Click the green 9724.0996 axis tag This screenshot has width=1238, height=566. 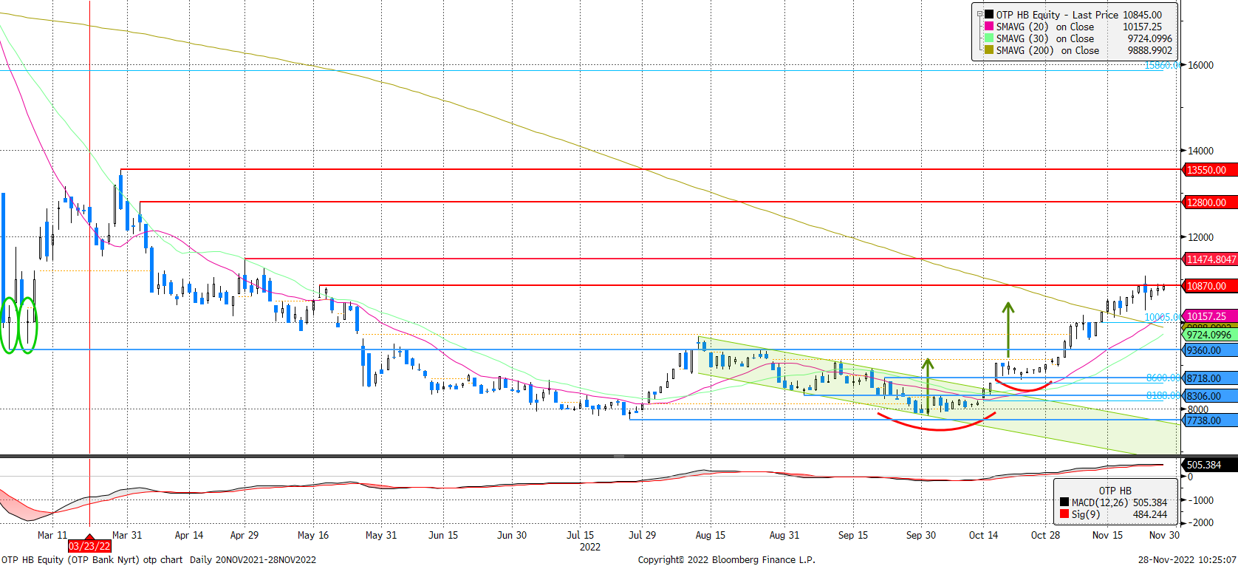(x=1211, y=335)
